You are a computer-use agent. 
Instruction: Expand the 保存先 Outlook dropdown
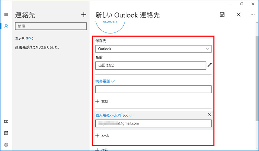[x=153, y=49]
